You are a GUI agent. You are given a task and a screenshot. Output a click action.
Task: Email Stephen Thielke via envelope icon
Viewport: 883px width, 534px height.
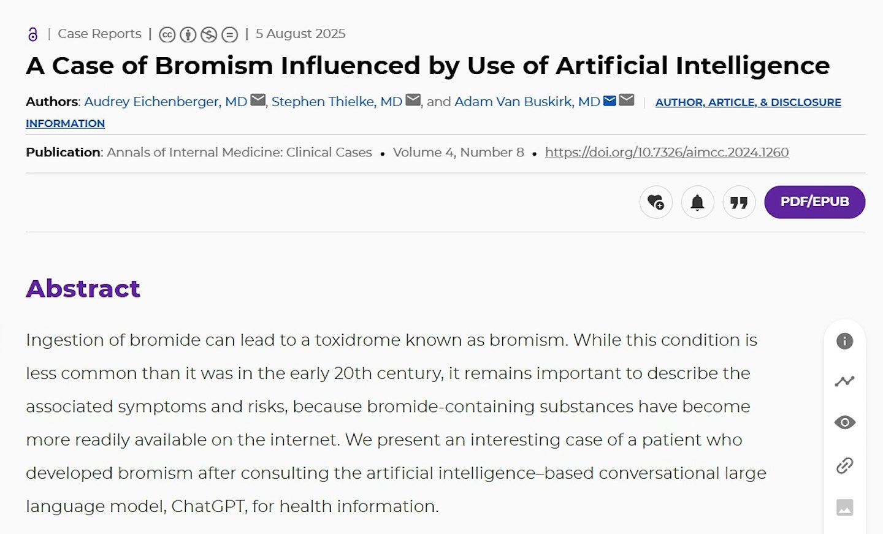click(413, 100)
